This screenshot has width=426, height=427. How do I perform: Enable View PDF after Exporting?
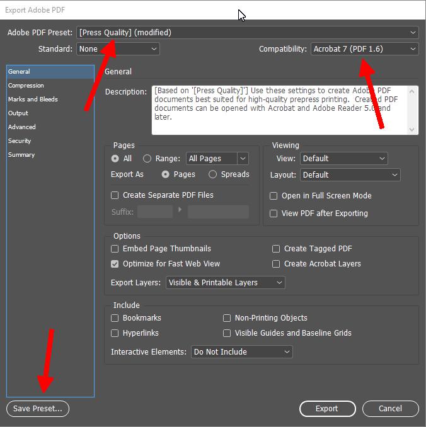273,214
